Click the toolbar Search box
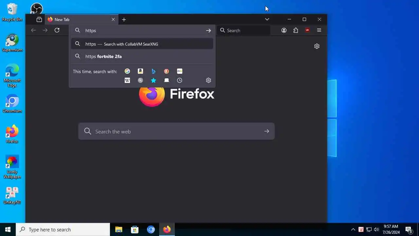The height and width of the screenshot is (236, 419). point(244,30)
